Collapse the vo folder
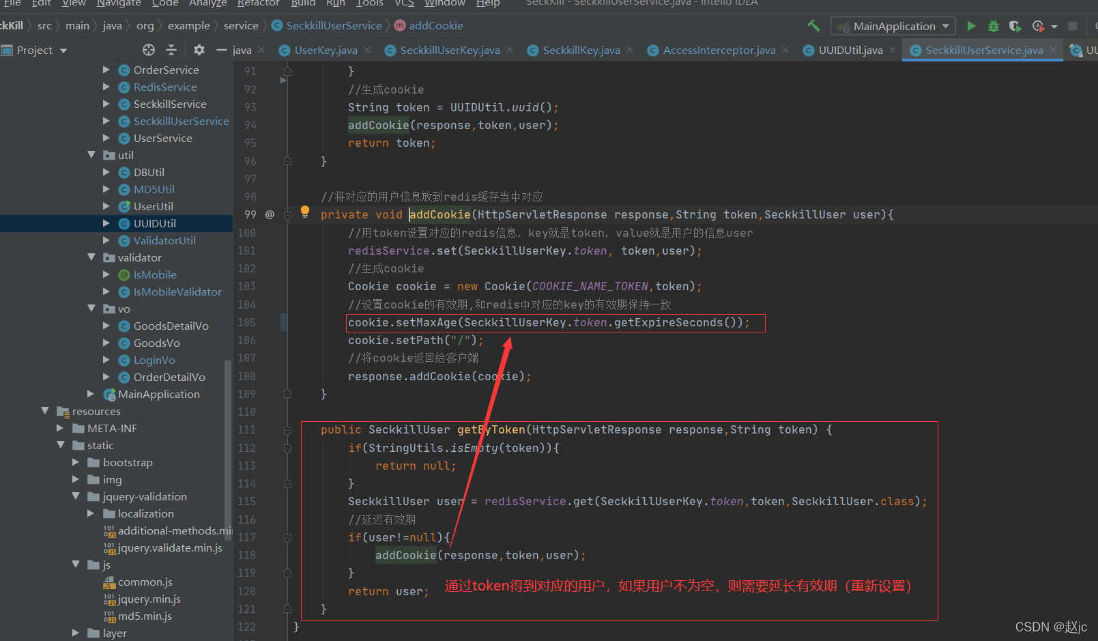Screen dimensions: 1098x641 pos(91,309)
